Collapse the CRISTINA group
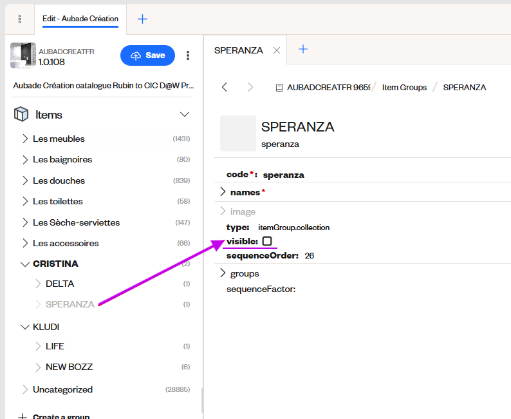This screenshot has width=511, height=419. [x=25, y=264]
